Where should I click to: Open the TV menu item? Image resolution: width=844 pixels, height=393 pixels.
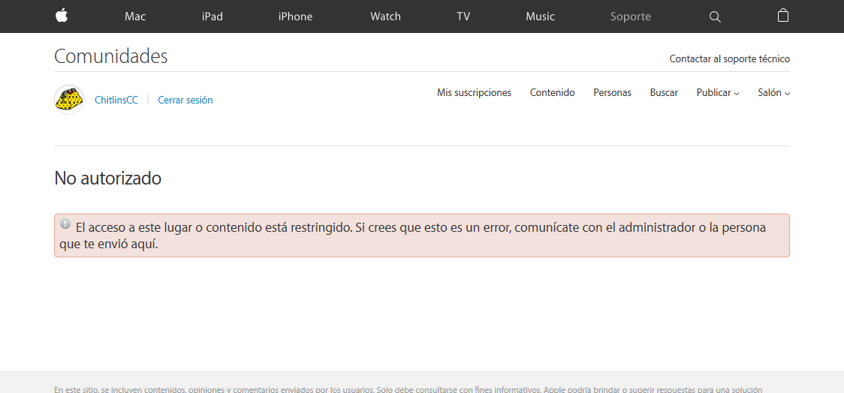pos(463,16)
